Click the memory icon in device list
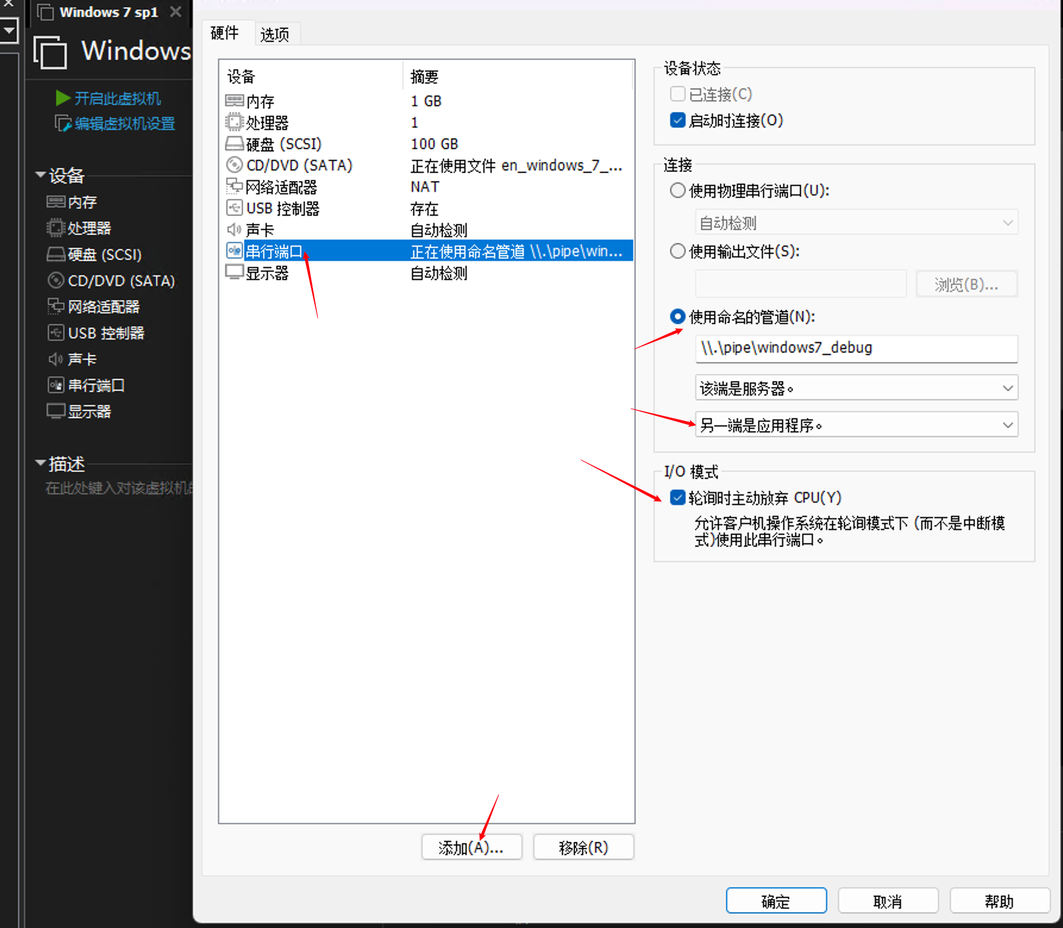1063x928 pixels. (234, 101)
